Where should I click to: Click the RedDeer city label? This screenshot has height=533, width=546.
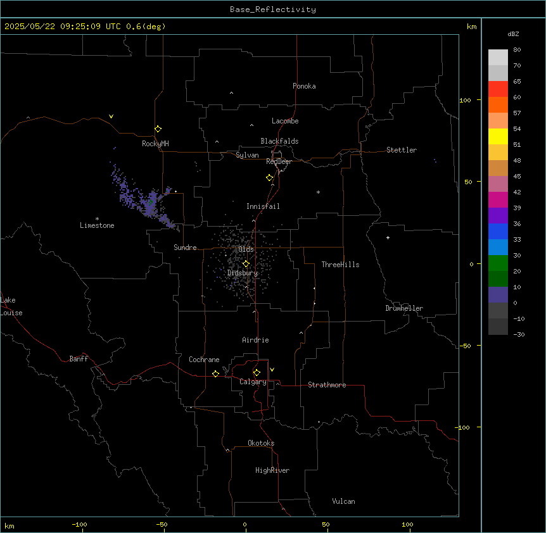pos(279,161)
